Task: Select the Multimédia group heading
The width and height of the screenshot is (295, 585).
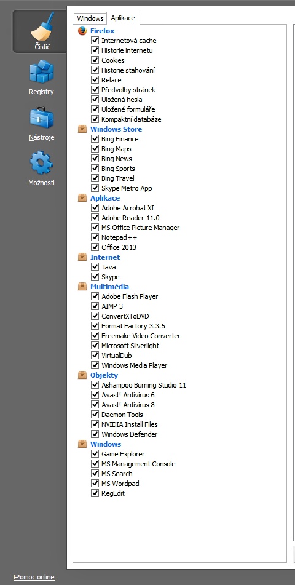Action: [109, 287]
